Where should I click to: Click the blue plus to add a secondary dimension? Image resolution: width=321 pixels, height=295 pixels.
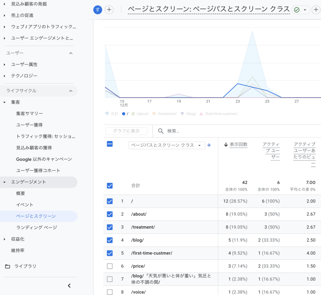[209, 145]
